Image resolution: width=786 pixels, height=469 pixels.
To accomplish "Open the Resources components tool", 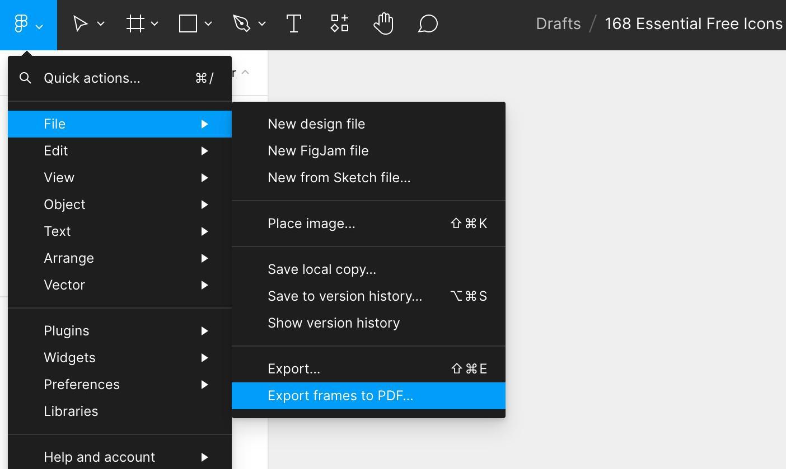I will (339, 24).
